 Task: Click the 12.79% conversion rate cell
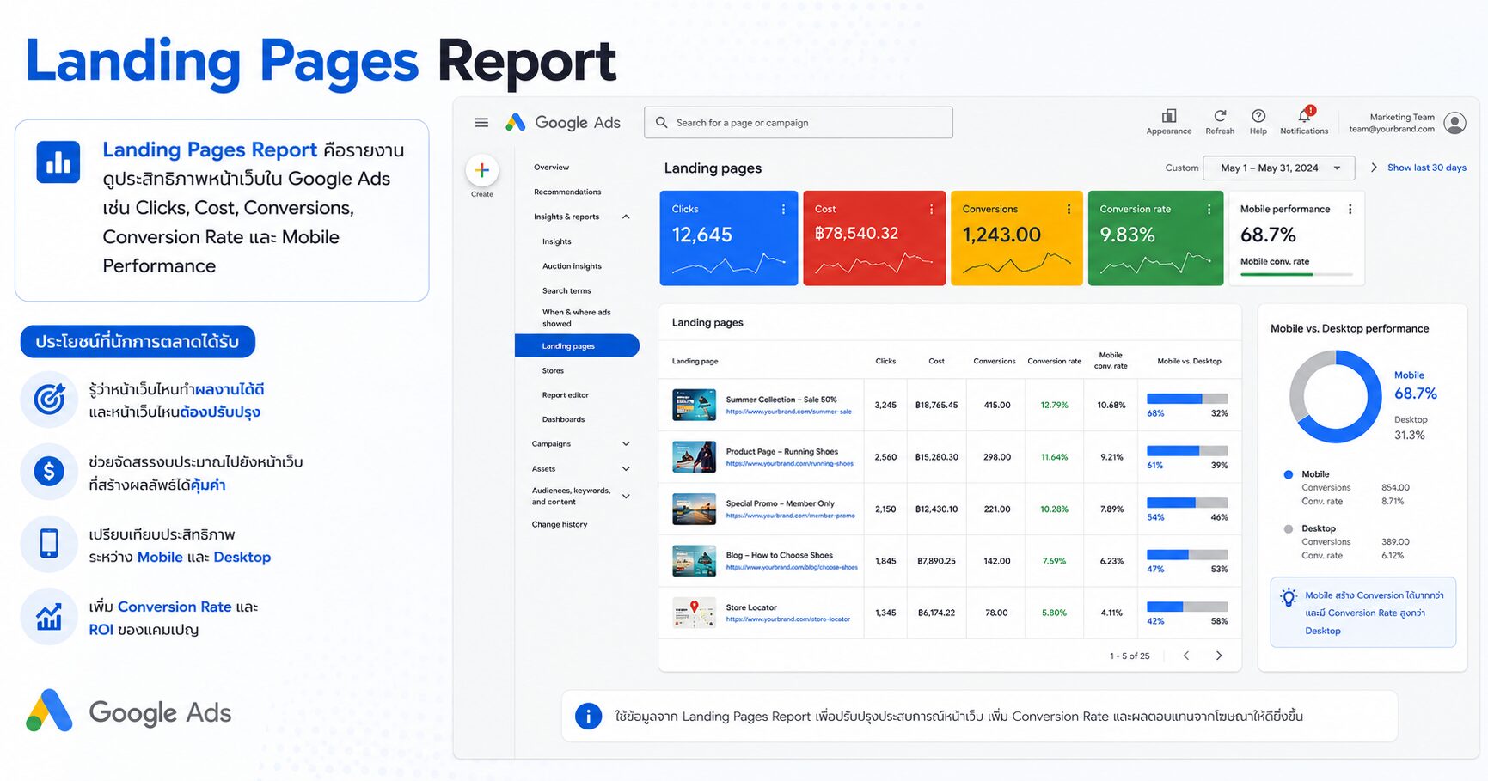pyautogui.click(x=1054, y=405)
